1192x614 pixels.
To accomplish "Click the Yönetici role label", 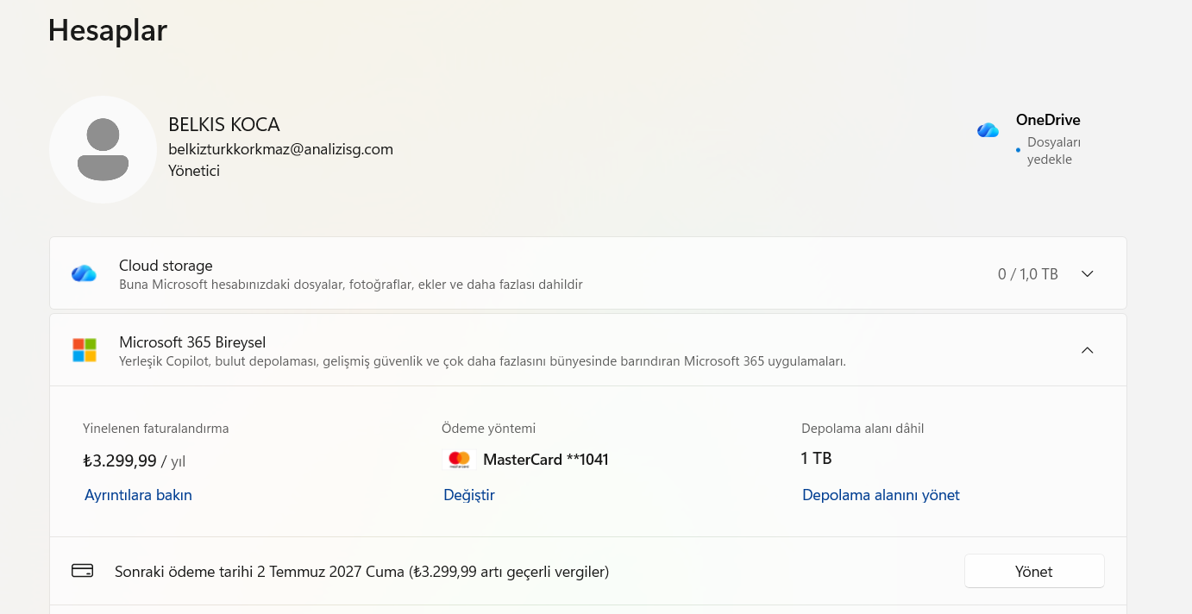I will pos(194,171).
